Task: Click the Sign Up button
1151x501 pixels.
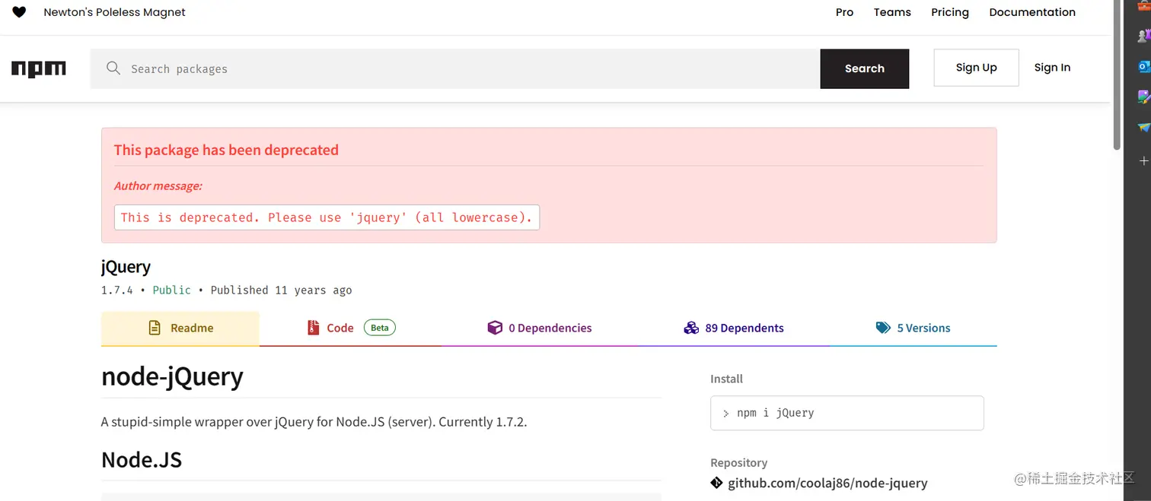Action: coord(977,68)
